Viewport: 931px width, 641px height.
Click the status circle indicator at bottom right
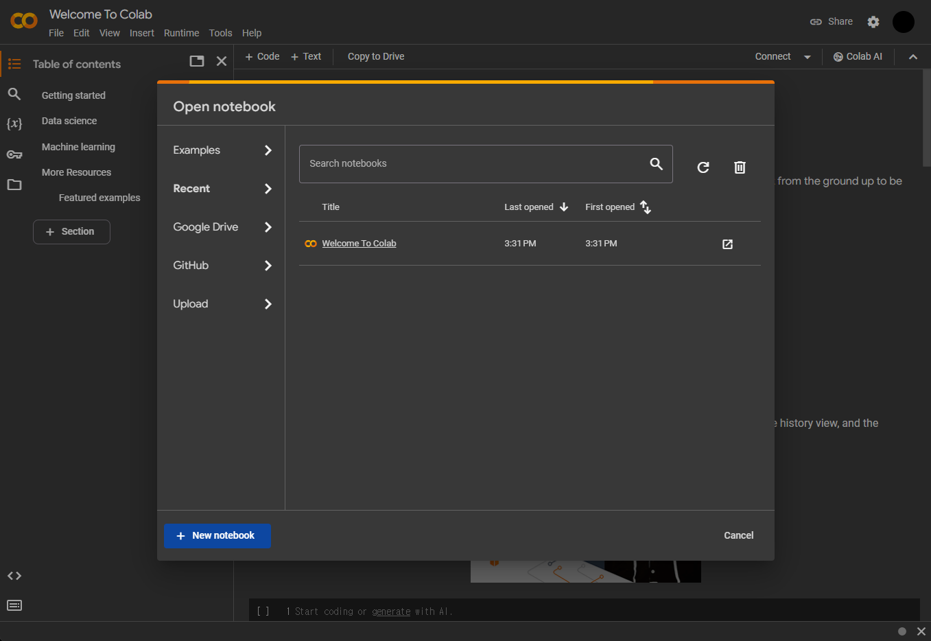[902, 631]
